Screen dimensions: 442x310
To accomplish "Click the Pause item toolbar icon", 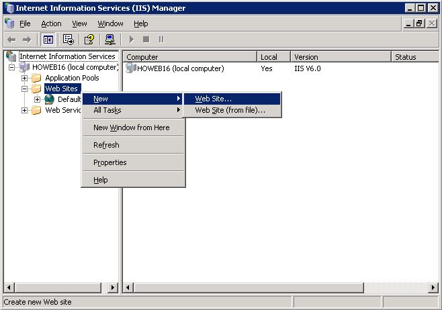I will tap(161, 39).
